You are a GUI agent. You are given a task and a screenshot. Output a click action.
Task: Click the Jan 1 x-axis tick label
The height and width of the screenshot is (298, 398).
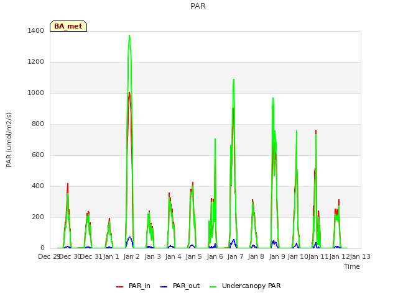[111, 256]
